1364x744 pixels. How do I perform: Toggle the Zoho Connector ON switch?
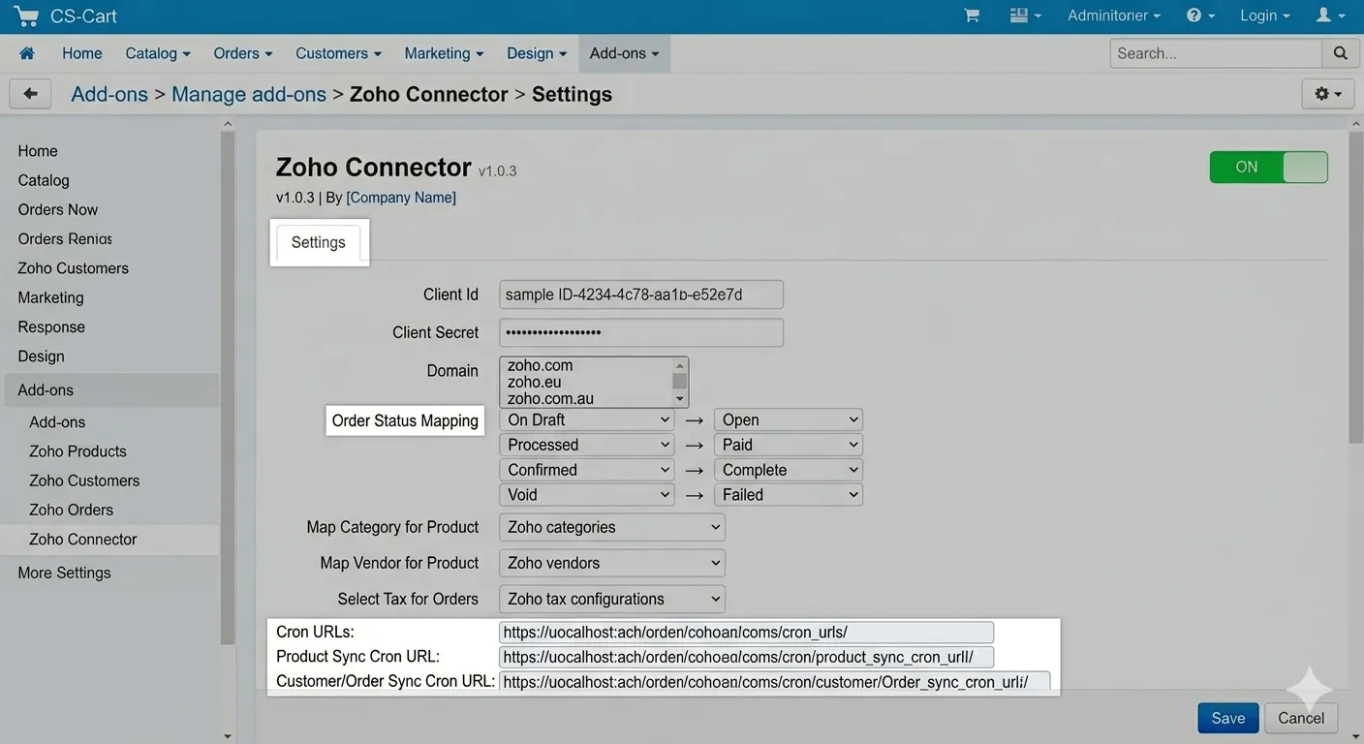(x=1268, y=167)
